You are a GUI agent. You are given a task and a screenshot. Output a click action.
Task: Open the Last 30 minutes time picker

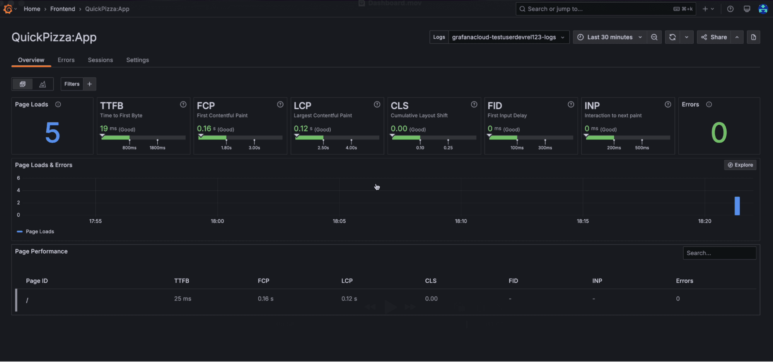point(609,37)
